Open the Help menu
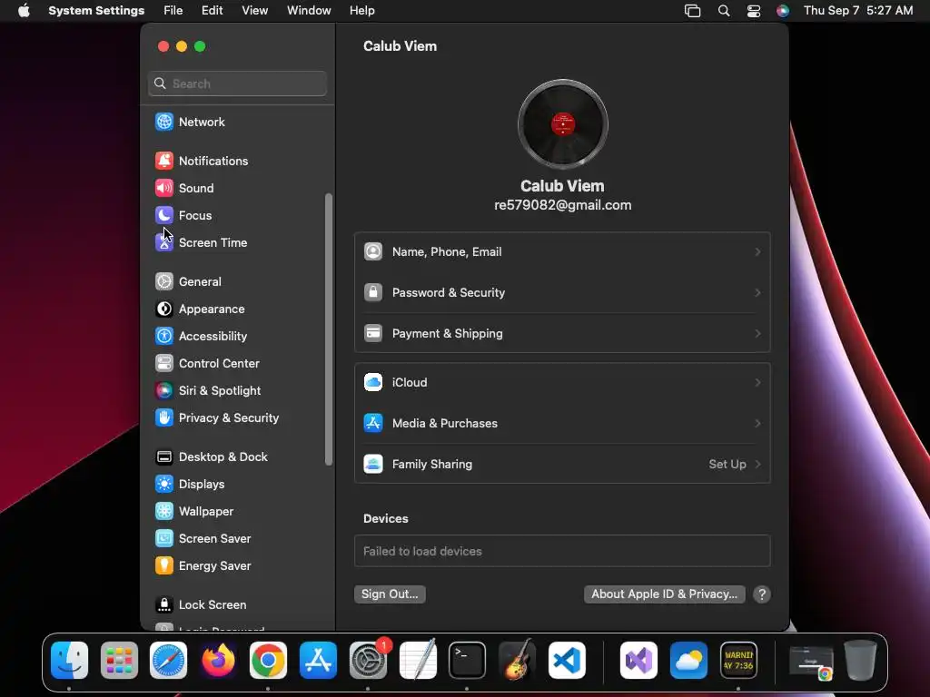Viewport: 930px width, 697px height. coord(361,11)
